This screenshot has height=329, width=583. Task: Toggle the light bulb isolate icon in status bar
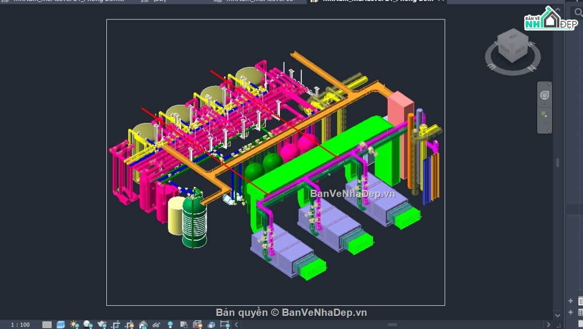point(170,325)
